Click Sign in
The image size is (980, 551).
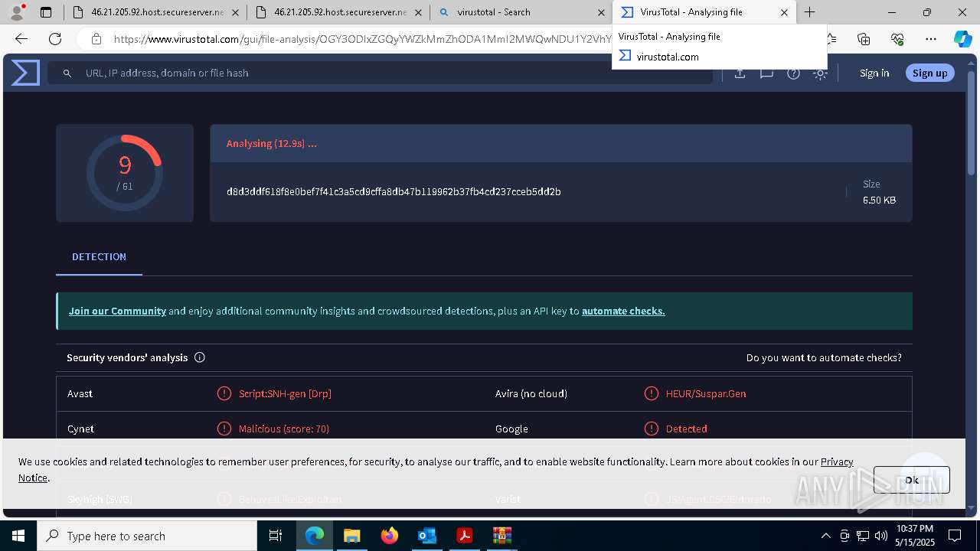point(874,73)
